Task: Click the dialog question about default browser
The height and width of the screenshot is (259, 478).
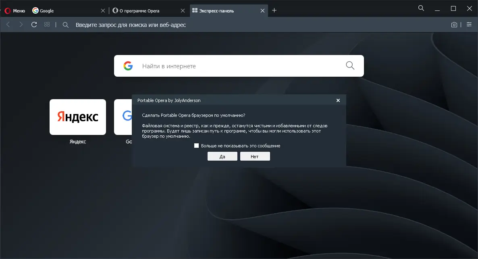Action: (x=193, y=115)
